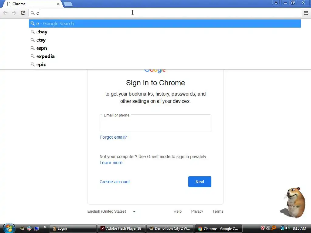This screenshot has width=311, height=233.
Task: Click the user profile icon in title bar
Action: tap(276, 2)
